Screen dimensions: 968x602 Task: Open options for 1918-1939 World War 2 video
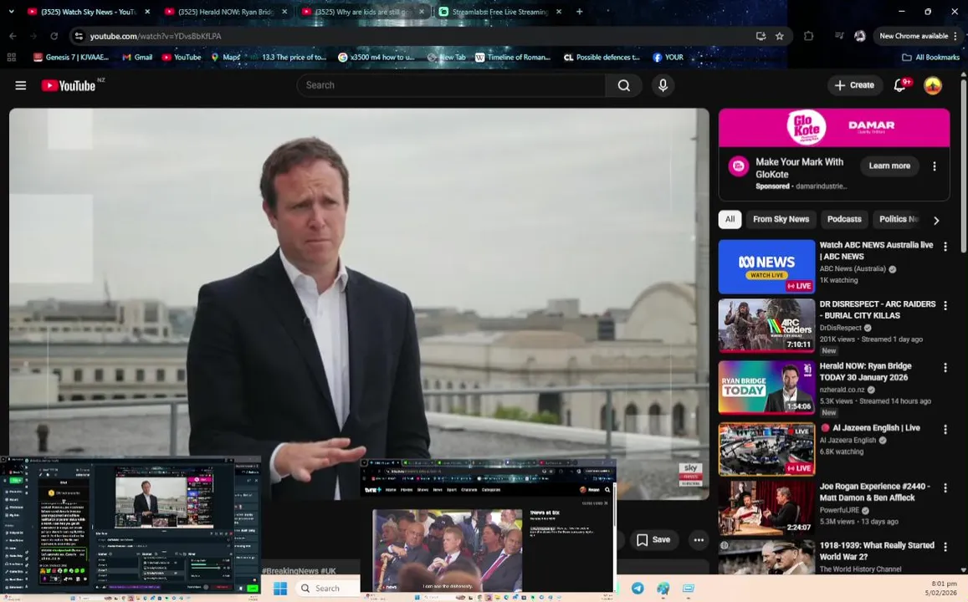[945, 547]
